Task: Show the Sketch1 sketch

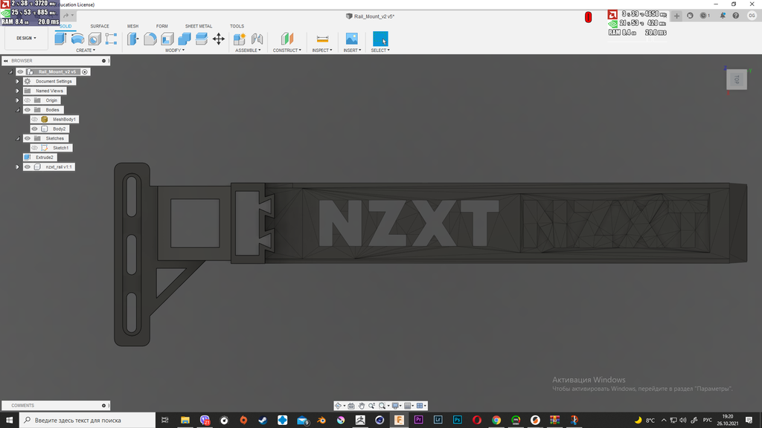Action: coord(34,147)
